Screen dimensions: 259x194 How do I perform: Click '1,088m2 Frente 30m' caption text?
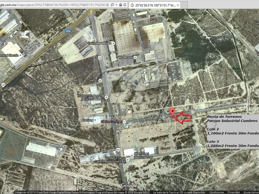(x=227, y=146)
